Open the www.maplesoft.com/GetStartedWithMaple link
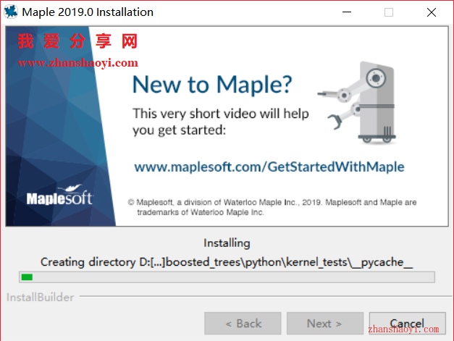This screenshot has width=454, height=341. coord(269,167)
